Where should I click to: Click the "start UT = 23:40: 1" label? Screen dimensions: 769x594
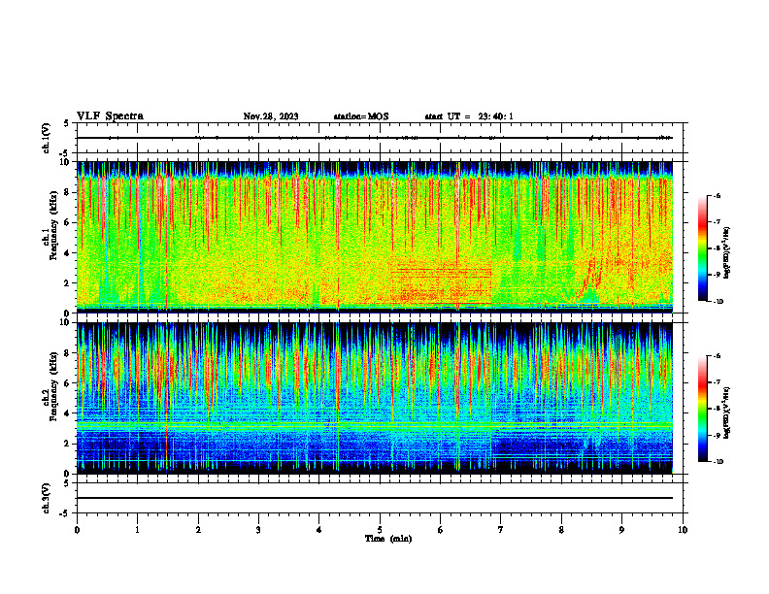(469, 116)
